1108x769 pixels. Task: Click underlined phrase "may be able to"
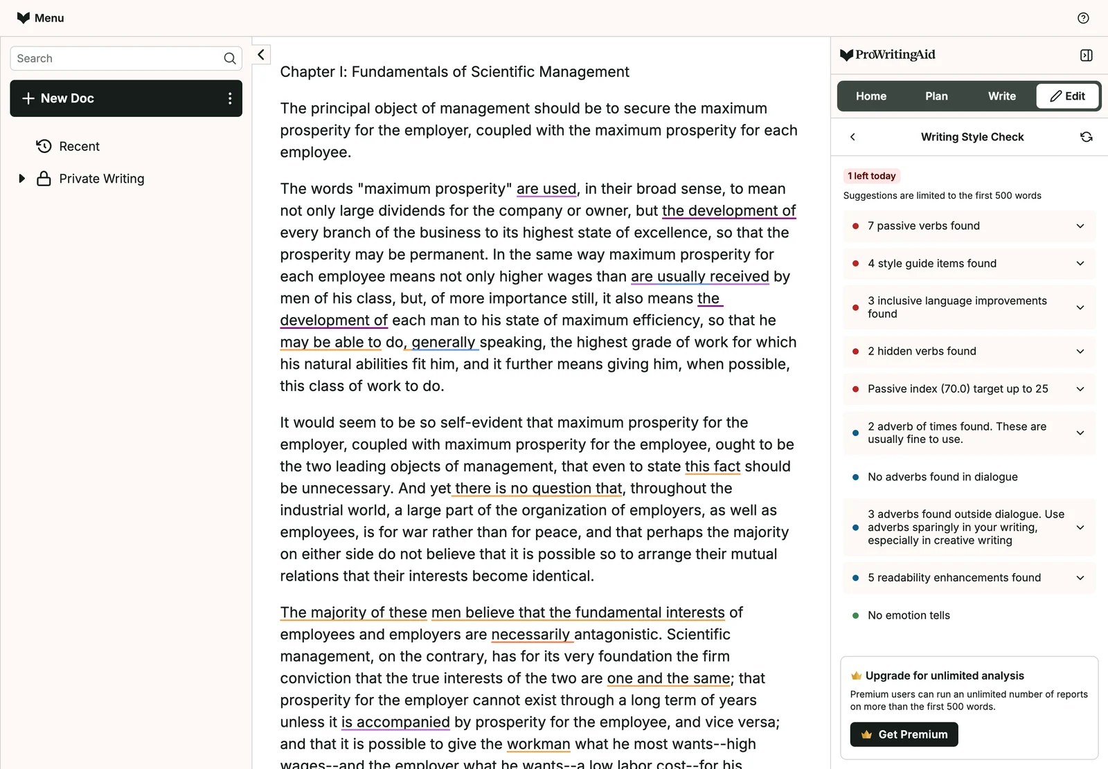(x=330, y=342)
